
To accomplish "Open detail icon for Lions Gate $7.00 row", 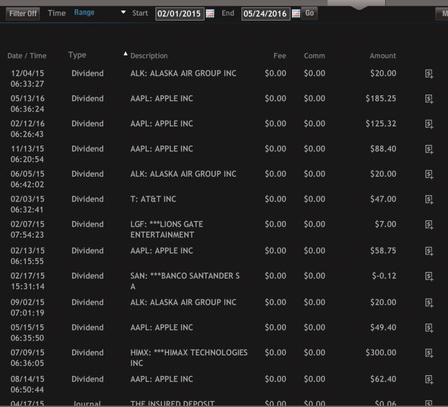I will [x=429, y=225].
